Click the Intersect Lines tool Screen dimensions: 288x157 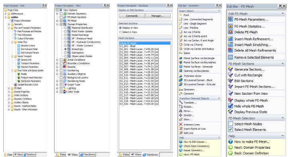192,124
